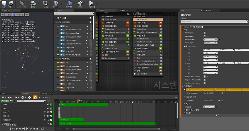
Task: Toggle the Smoke emitter enabled checkbox
Action: 182,15
